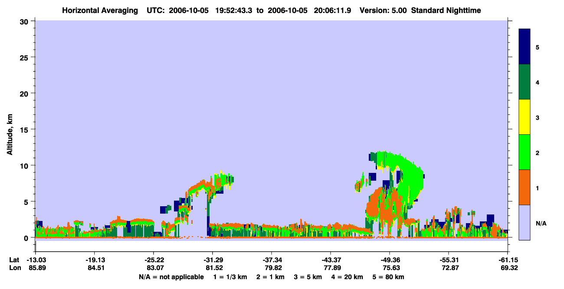Click the 10 altitude tick label
The image size is (564, 289).
[25, 166]
